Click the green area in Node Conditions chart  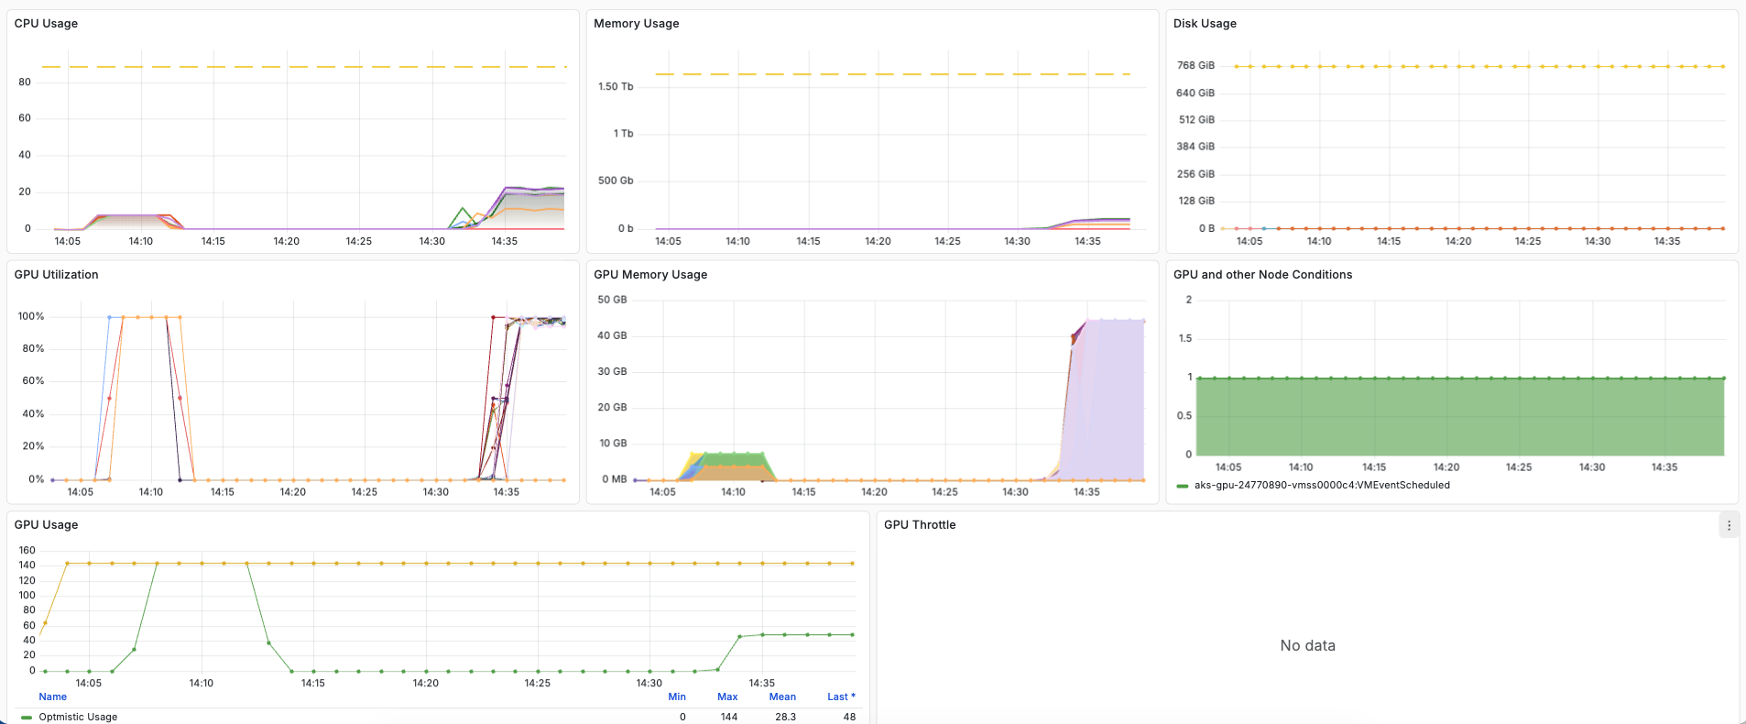pos(1459,417)
